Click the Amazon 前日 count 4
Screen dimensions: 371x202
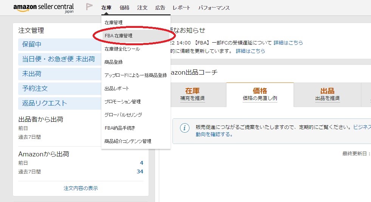point(141,163)
